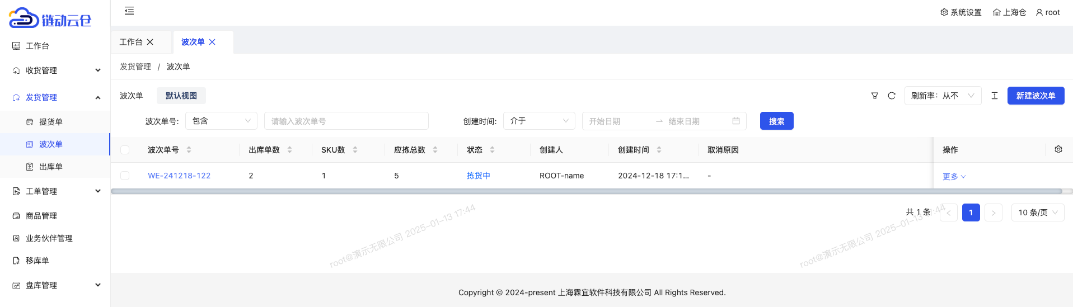1073x307 pixels.
Task: Switch to the 工作台 tab
Action: [131, 42]
